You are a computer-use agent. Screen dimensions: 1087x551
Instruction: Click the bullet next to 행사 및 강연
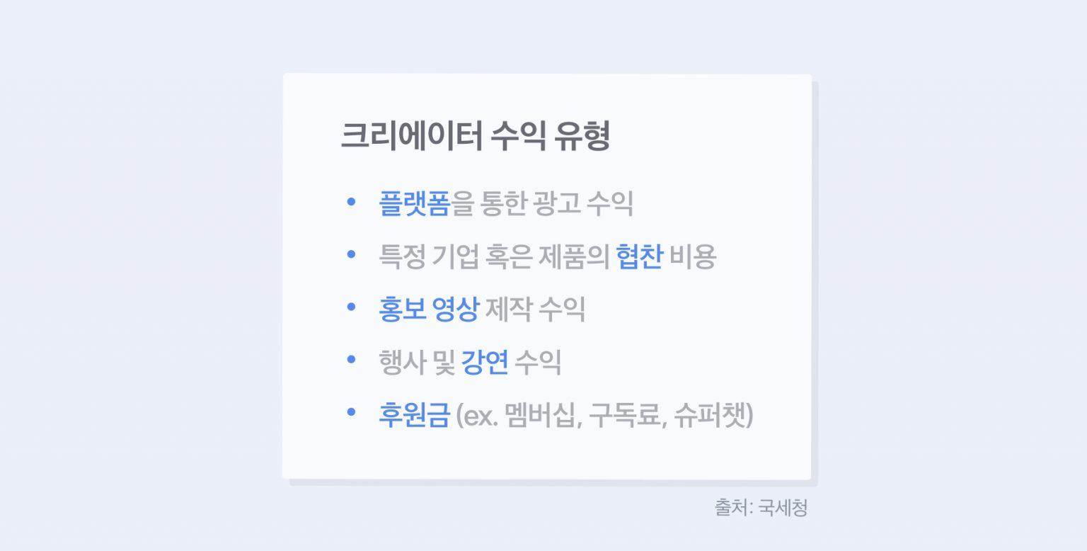(351, 360)
